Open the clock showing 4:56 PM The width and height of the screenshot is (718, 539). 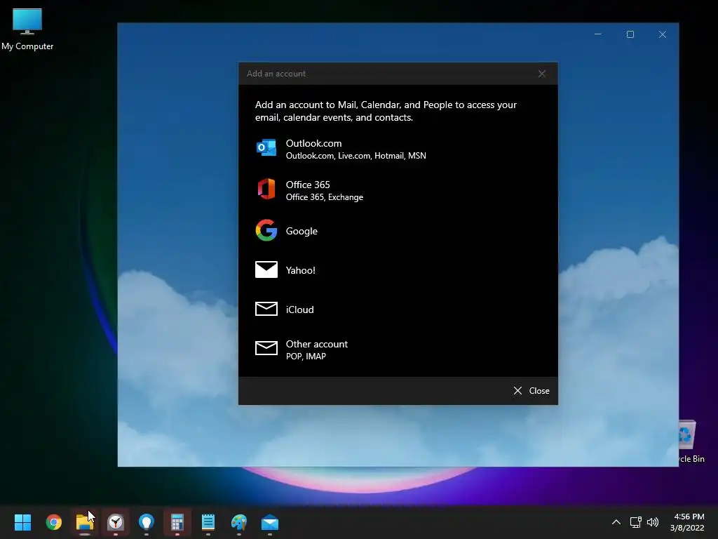pyautogui.click(x=688, y=522)
